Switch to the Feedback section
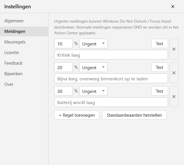Image resolution: width=184 pixels, height=165 pixels. tap(24, 63)
